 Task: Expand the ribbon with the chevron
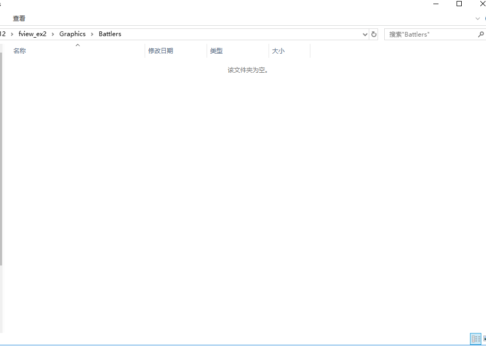[477, 19]
